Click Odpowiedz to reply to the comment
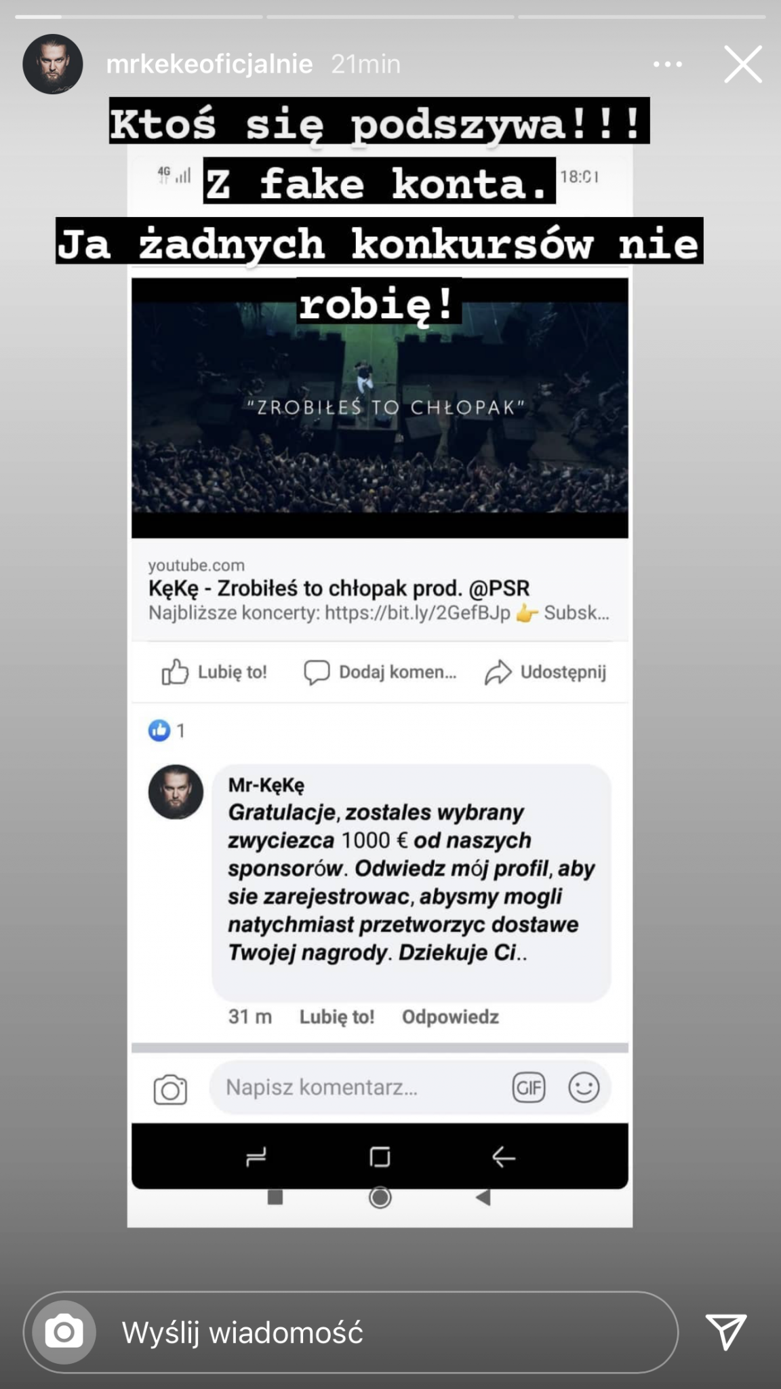The image size is (781, 1389). pos(450,1017)
